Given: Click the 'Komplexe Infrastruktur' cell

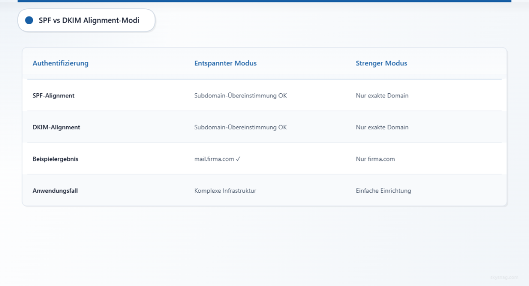Looking at the screenshot, I should pos(225,191).
